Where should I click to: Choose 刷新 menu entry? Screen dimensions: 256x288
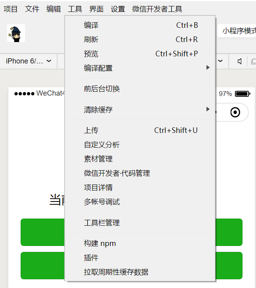[x=140, y=40]
